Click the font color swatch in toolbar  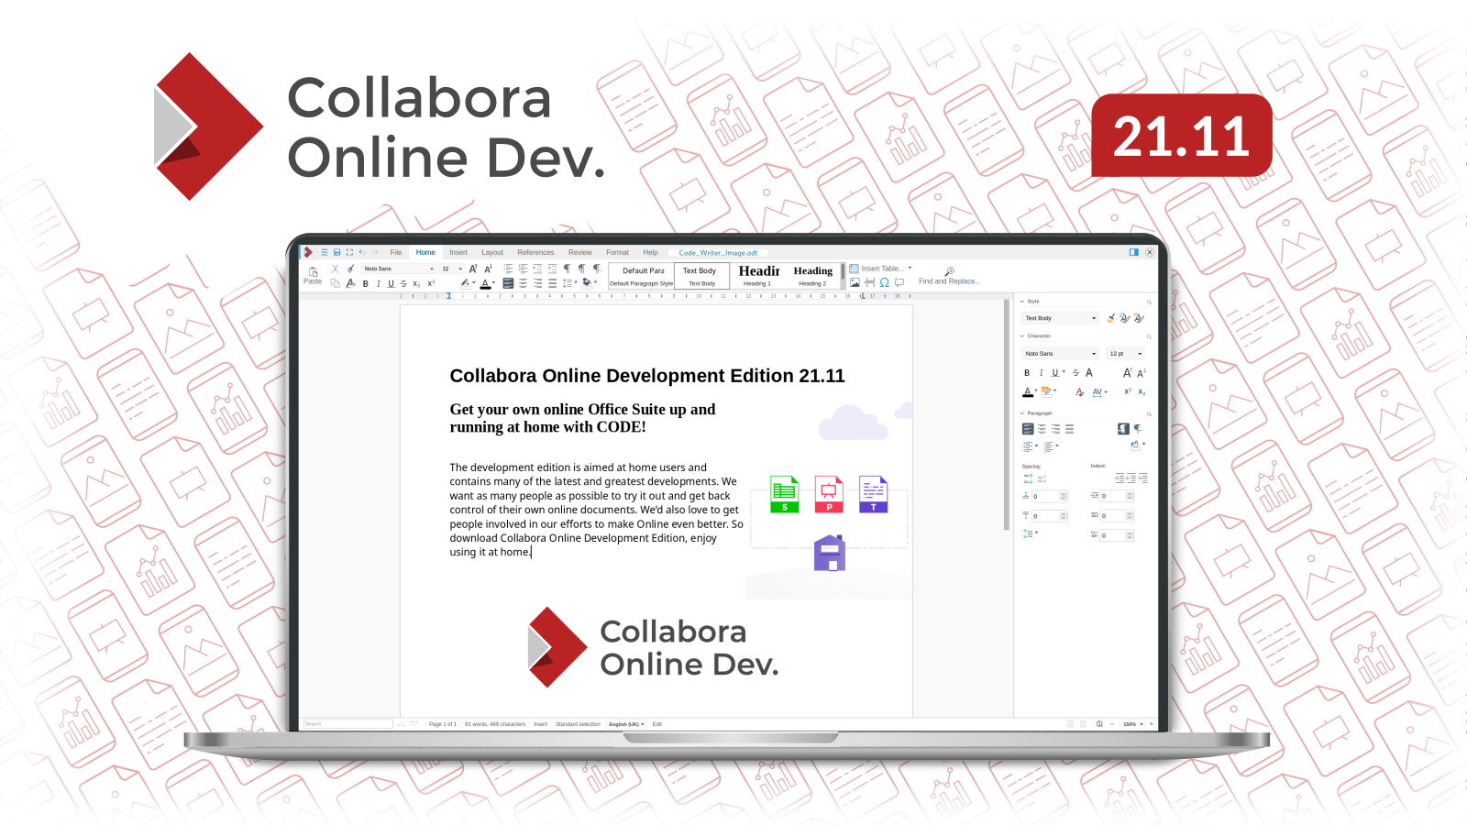click(485, 284)
